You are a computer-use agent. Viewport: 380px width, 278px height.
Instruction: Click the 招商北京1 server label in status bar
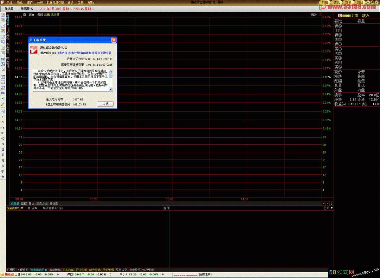click(x=205, y=275)
